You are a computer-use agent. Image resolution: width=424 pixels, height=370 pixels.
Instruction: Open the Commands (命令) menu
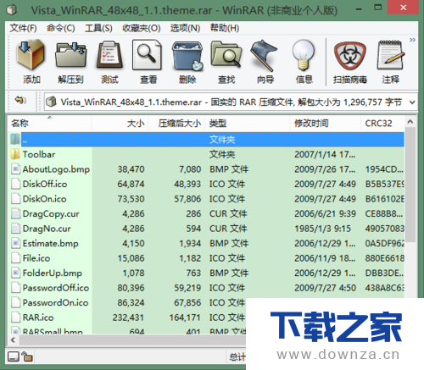60,28
